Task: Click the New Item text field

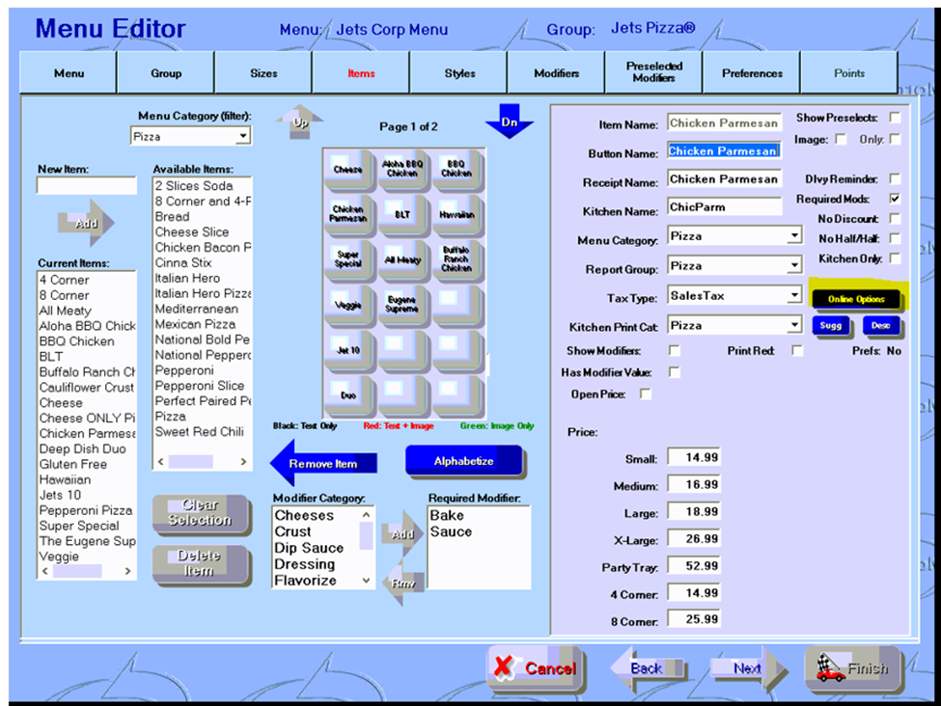Action: pyautogui.click(x=87, y=185)
